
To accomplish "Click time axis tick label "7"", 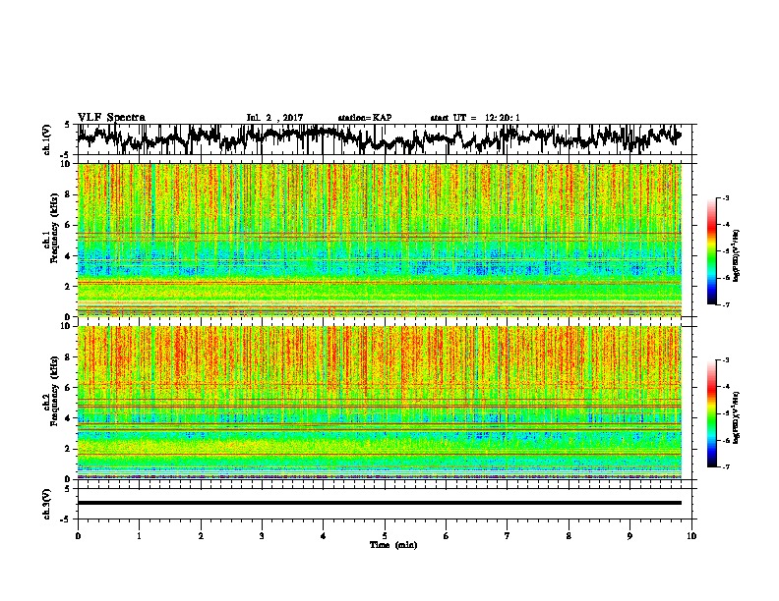I will [x=508, y=536].
